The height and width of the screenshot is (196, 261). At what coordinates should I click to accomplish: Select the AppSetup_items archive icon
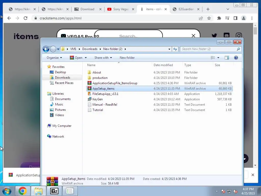point(89,88)
